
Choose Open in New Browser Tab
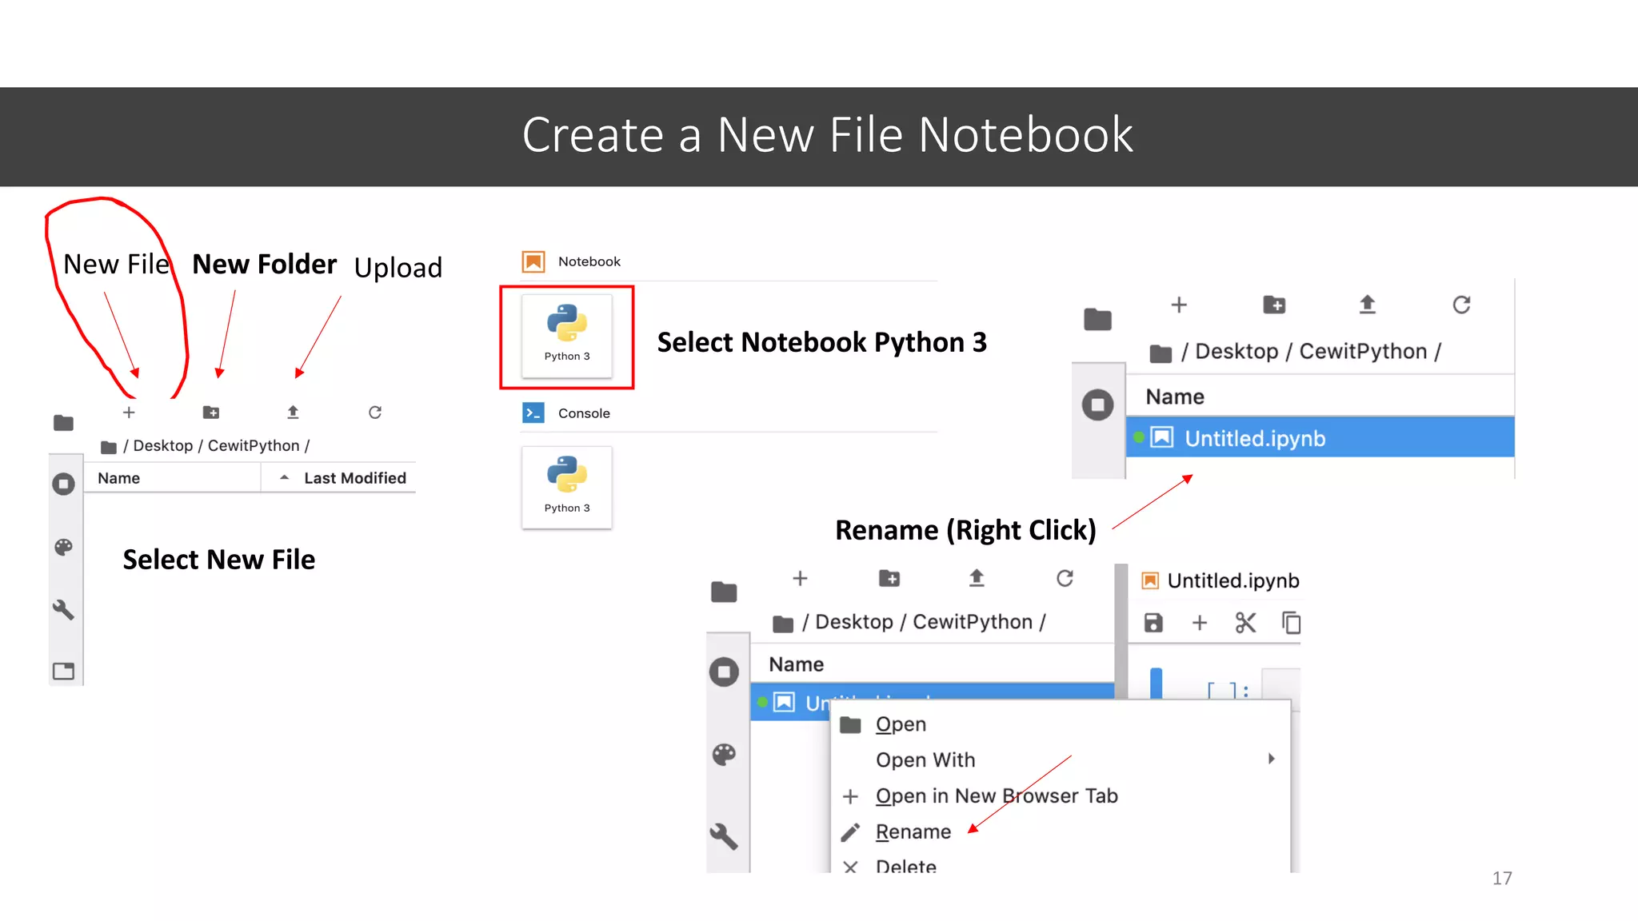tap(1061, 795)
